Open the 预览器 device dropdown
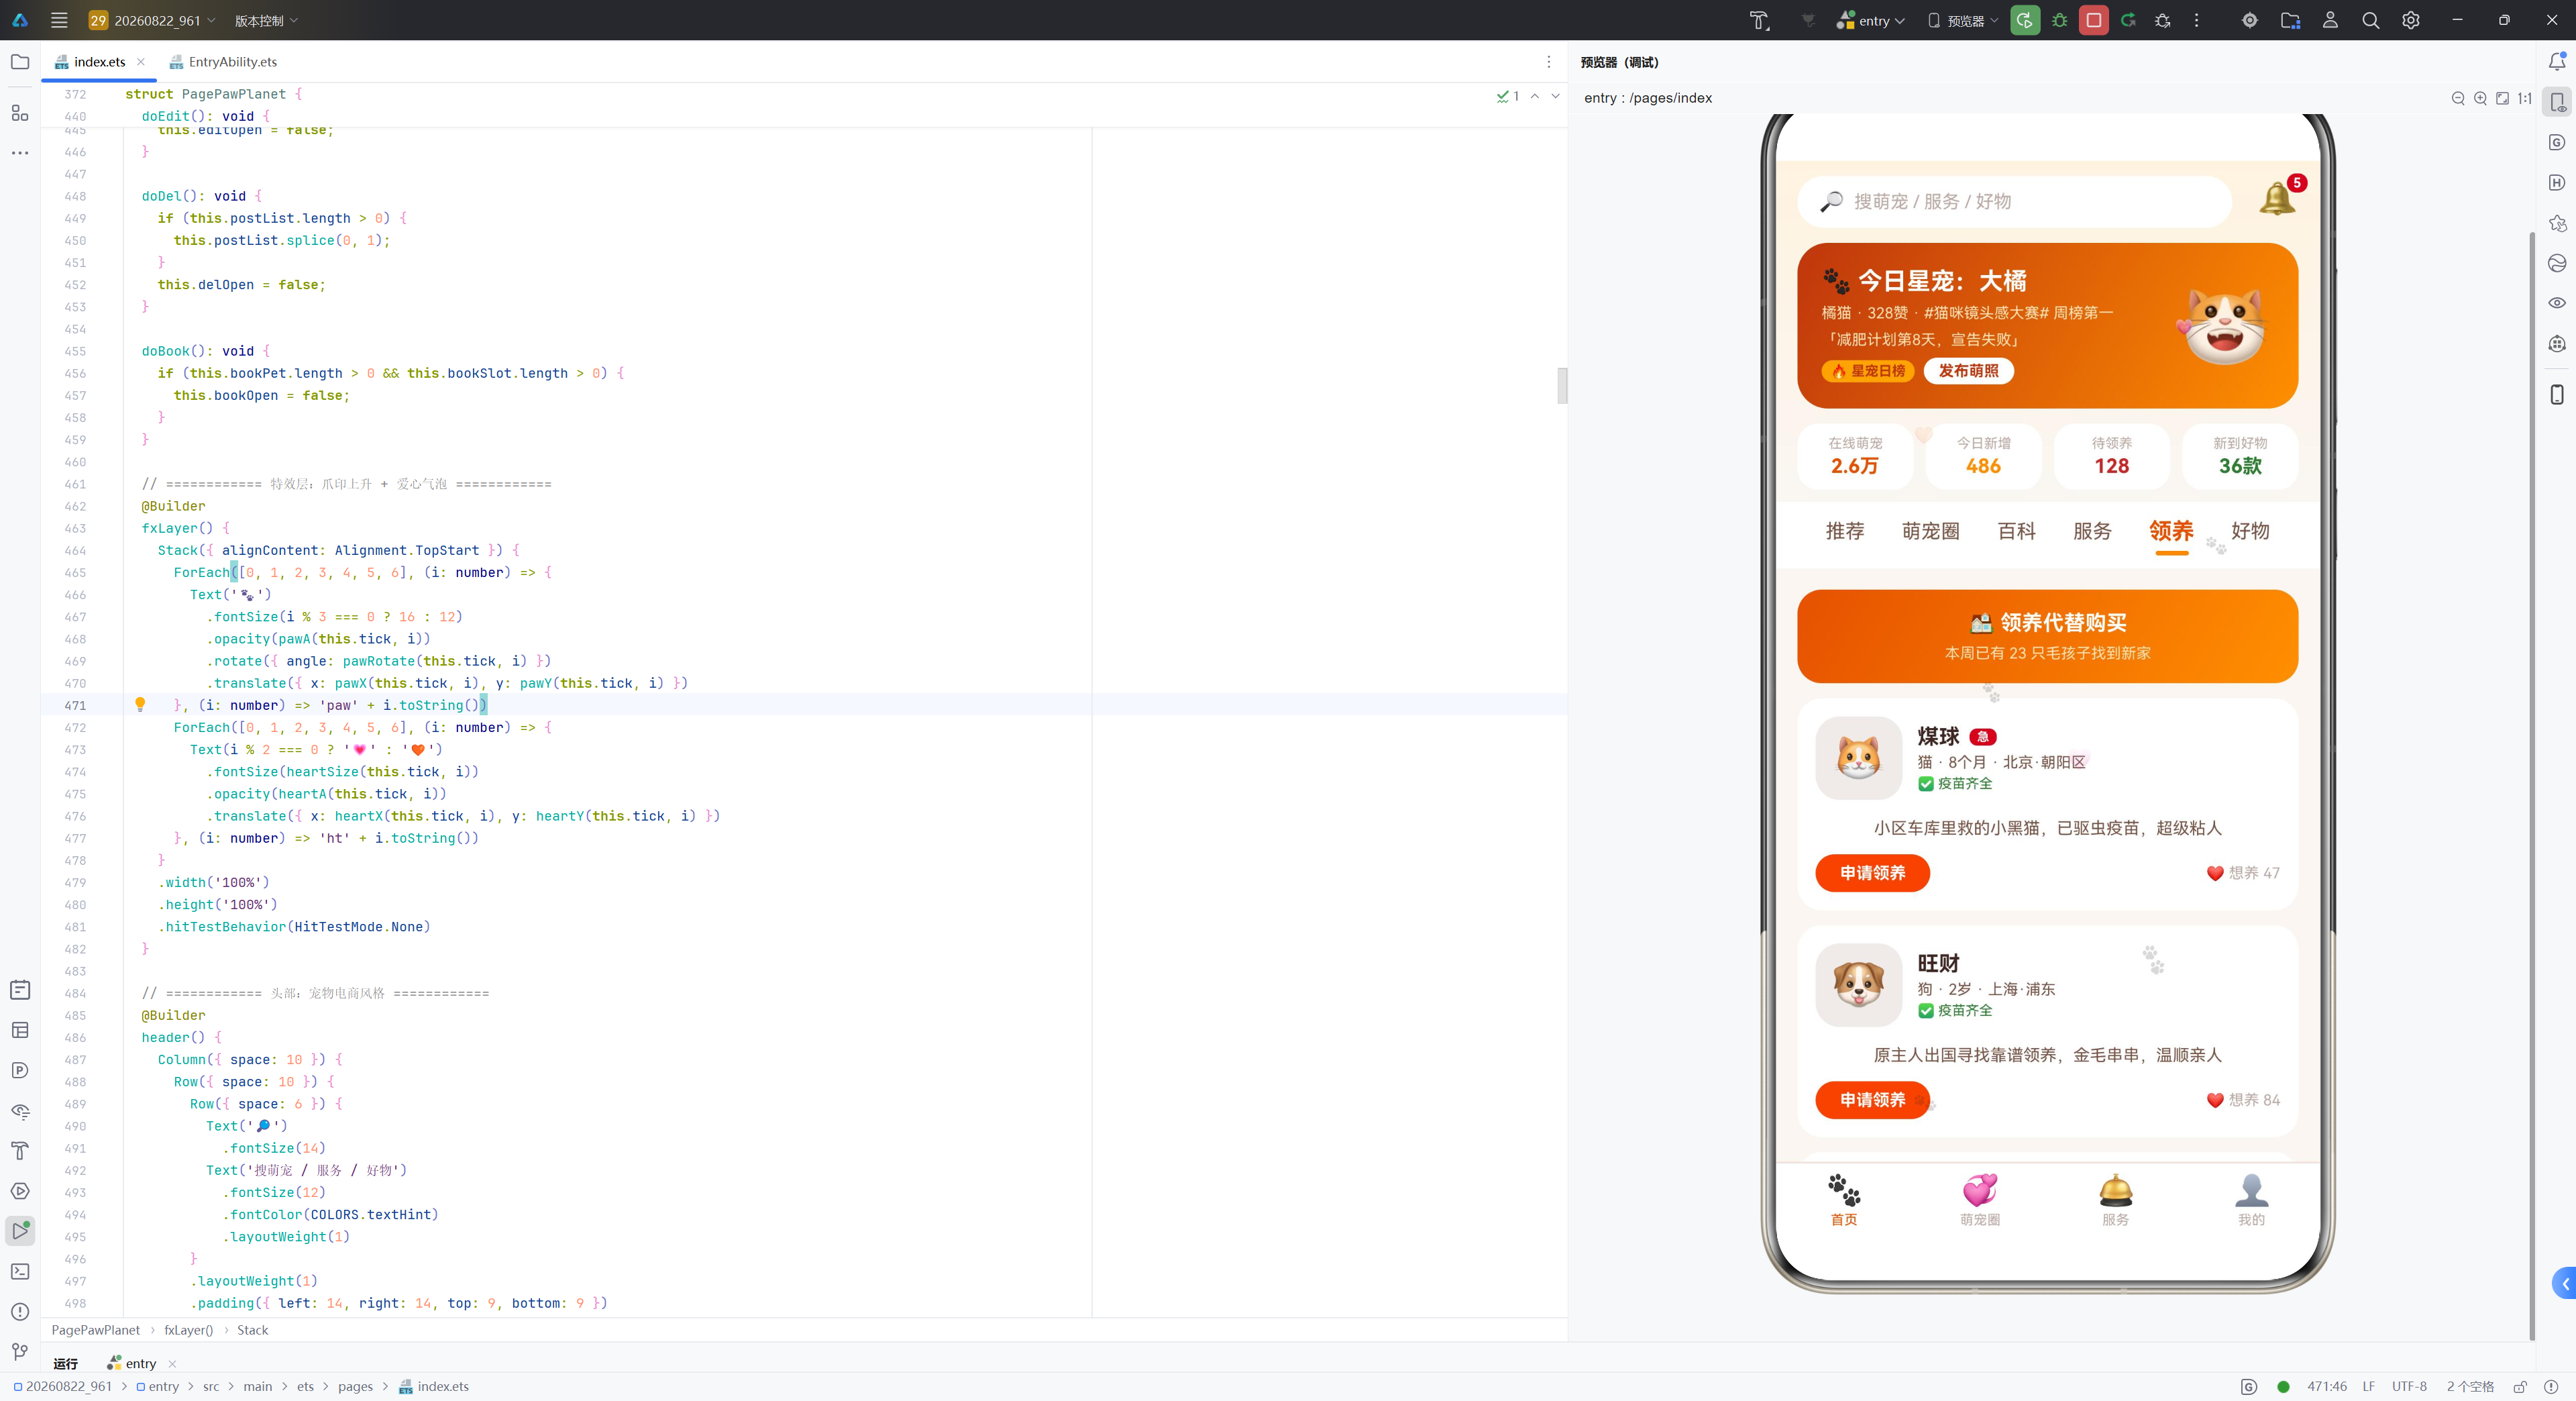 1963,20
